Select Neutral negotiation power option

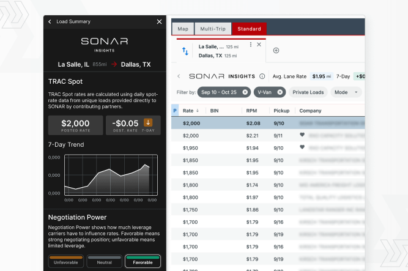(104, 262)
